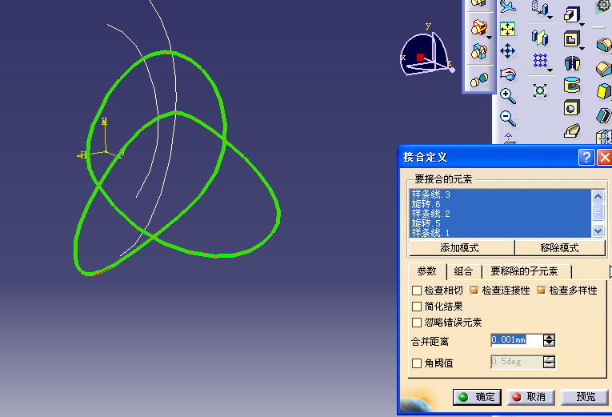612x417 pixels.
Task: Select the Translation transform tool
Action: coord(540,8)
